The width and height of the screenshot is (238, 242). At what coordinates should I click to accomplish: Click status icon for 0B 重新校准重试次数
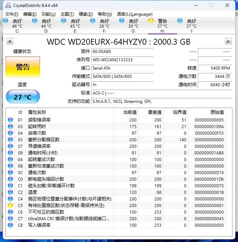pos(10,166)
